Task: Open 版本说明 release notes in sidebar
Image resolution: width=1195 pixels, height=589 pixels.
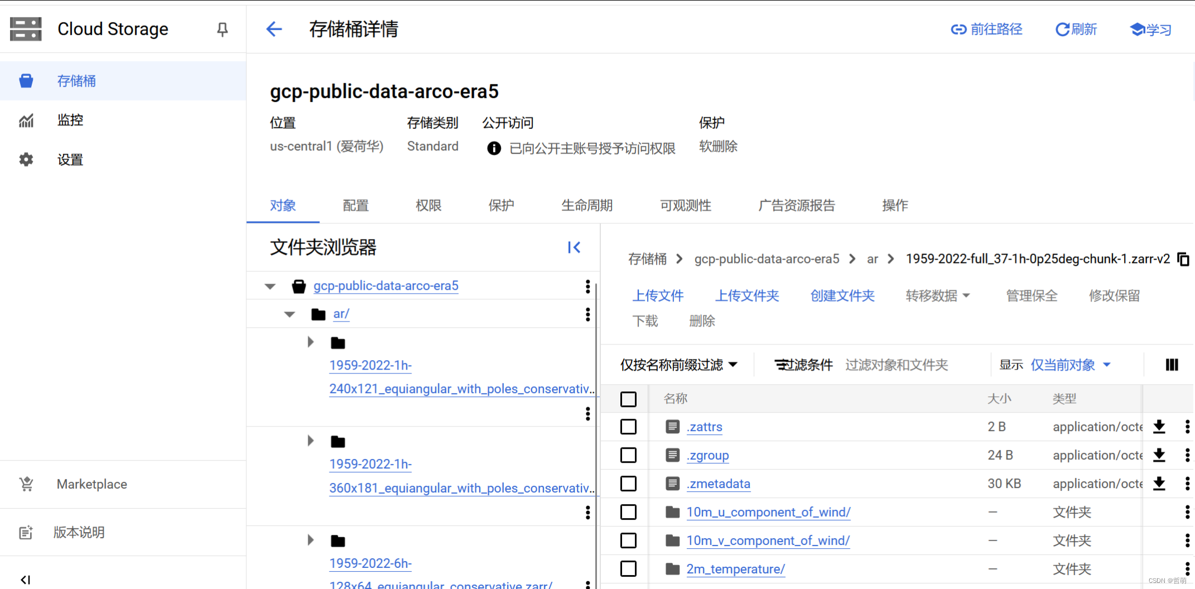Action: point(79,533)
